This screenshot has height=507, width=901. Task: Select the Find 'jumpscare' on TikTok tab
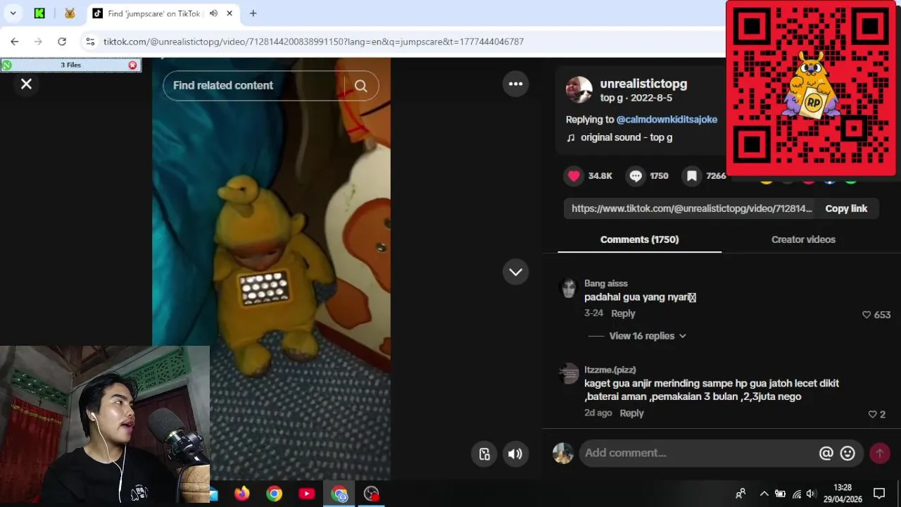153,13
